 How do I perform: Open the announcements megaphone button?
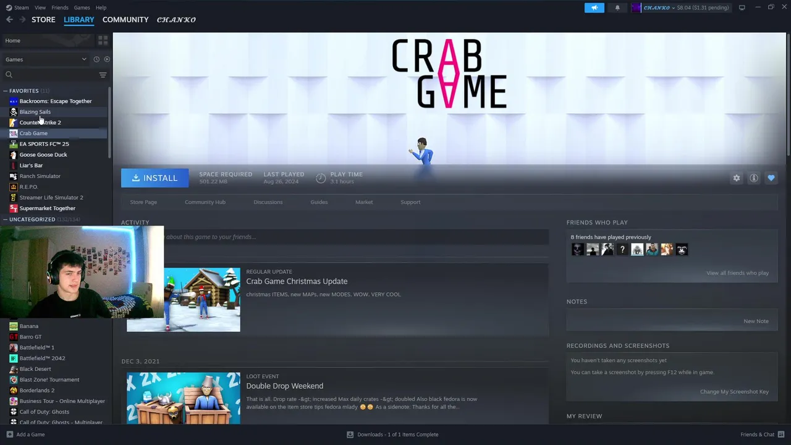tap(594, 7)
